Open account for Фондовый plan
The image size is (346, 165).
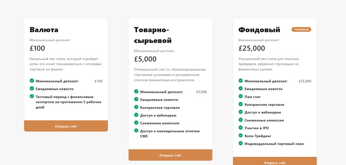pyautogui.click(x=275, y=161)
